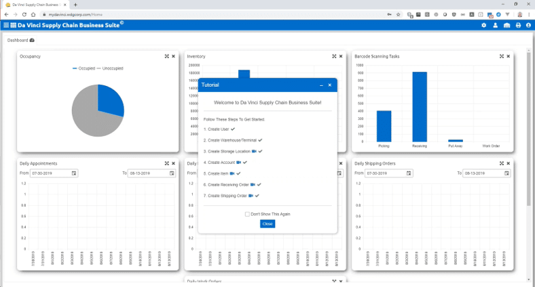Open the settings gear in header
This screenshot has height=287, width=535.
pyautogui.click(x=484, y=25)
